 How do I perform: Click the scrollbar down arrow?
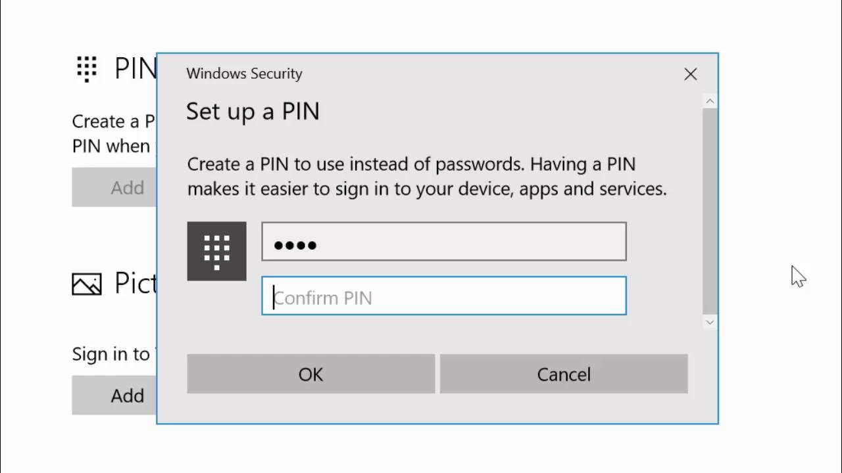[x=709, y=322]
